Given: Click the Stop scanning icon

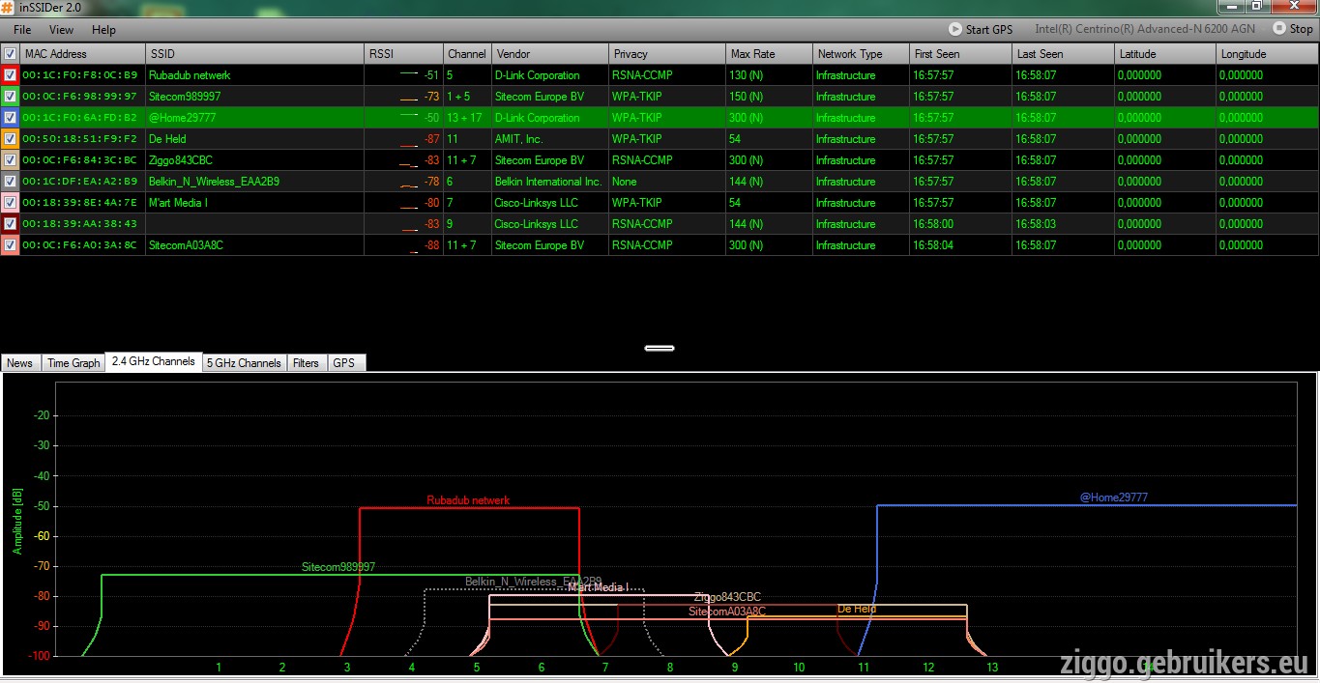Looking at the screenshot, I should [x=1279, y=29].
